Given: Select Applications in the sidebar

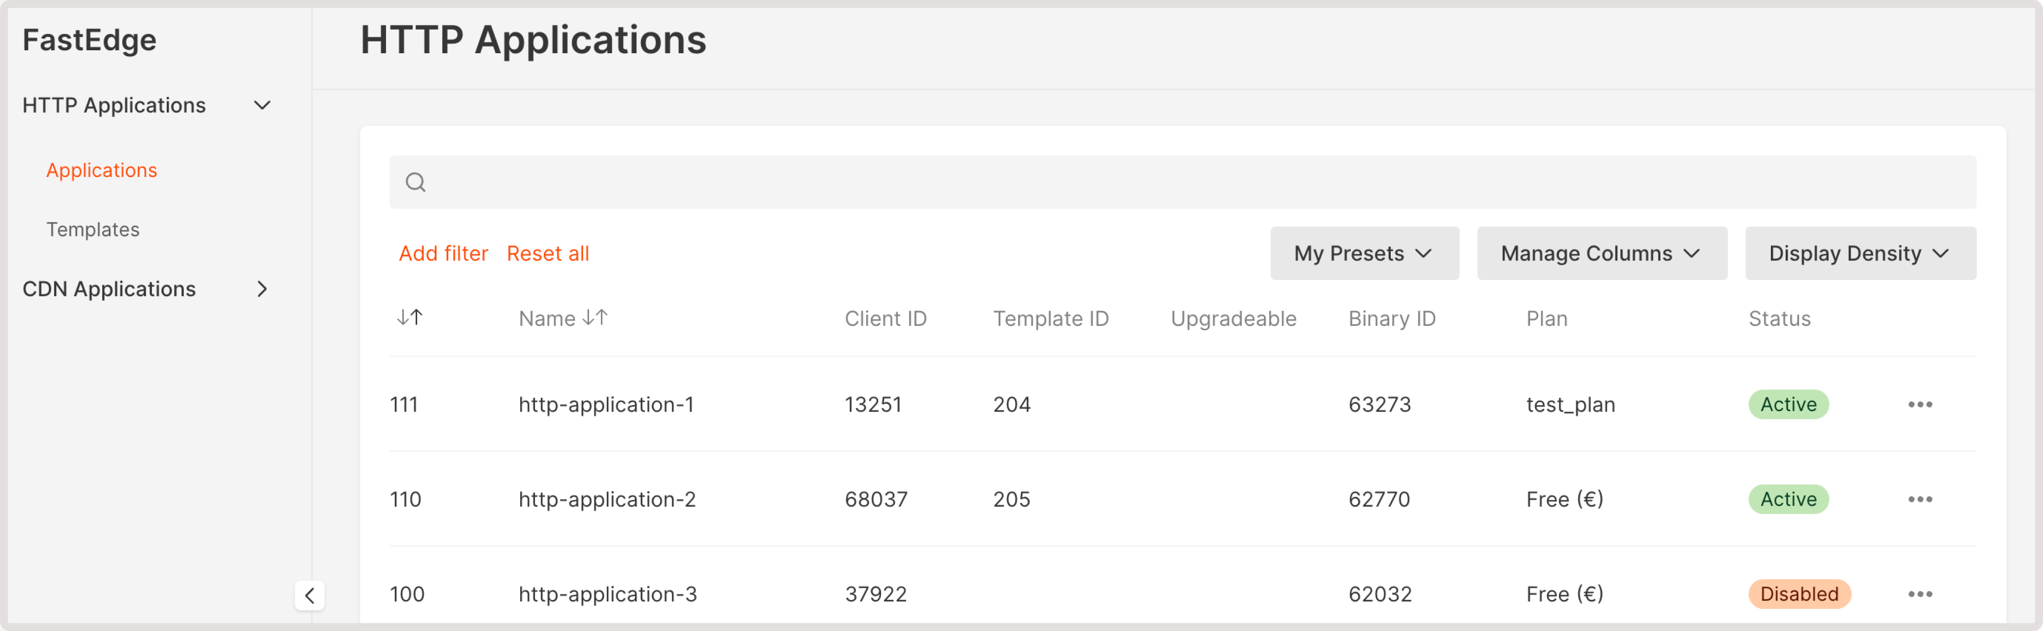Looking at the screenshot, I should pos(102,170).
